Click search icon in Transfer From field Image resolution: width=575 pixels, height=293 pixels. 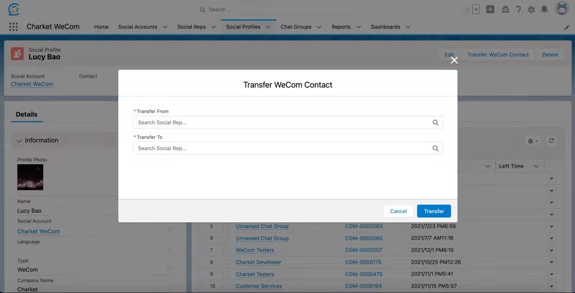(x=436, y=123)
